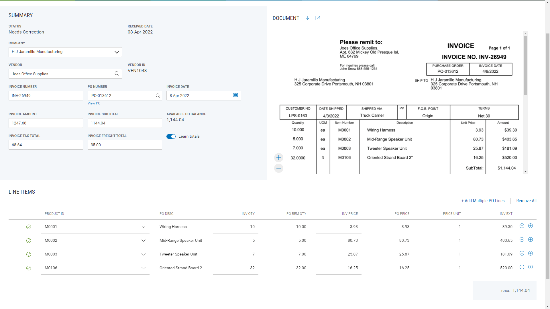Image resolution: width=550 pixels, height=309 pixels.
Task: Expand the Product ID dropdown for M0002
Action: pyautogui.click(x=144, y=241)
